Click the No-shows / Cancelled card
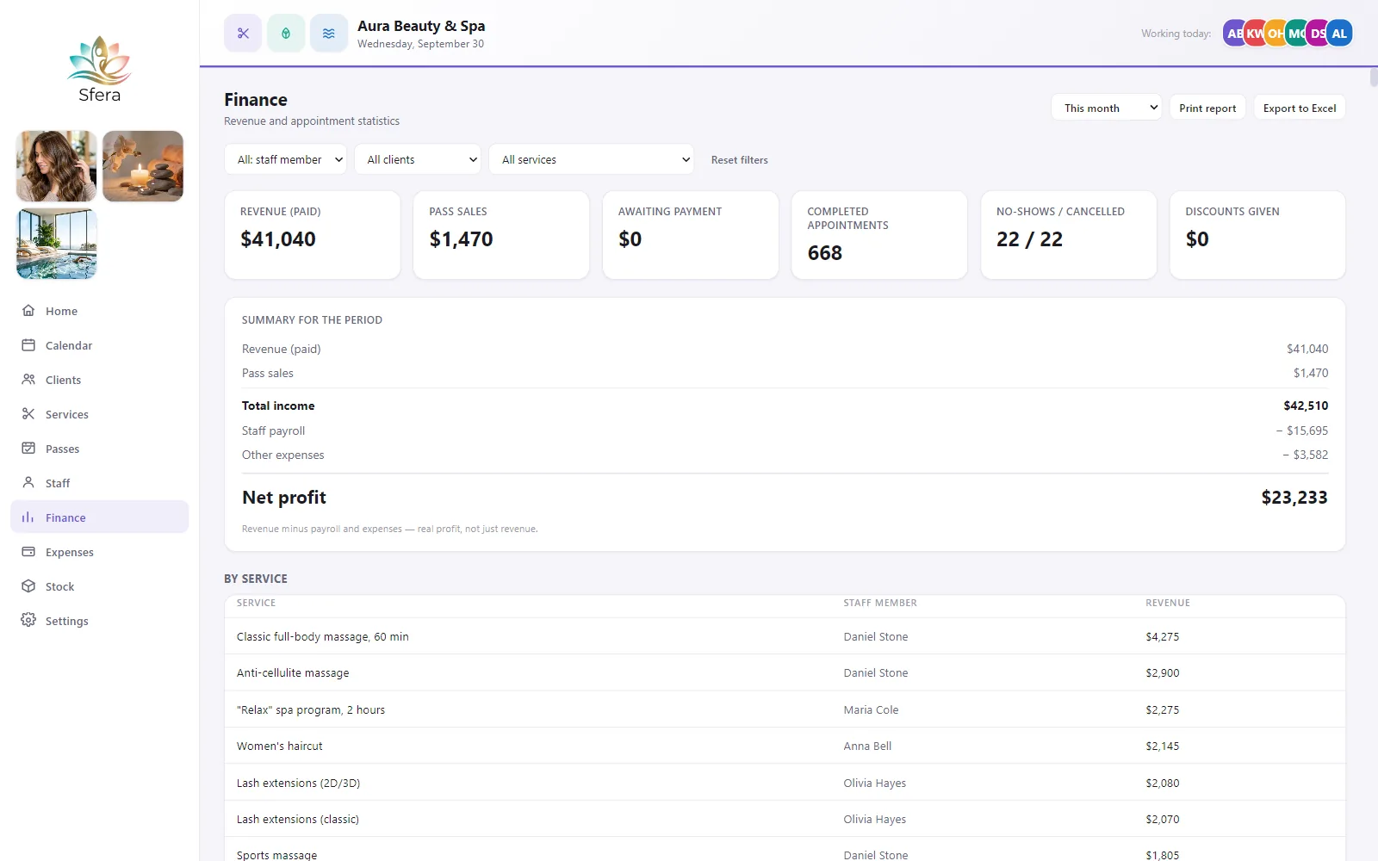 [1069, 235]
